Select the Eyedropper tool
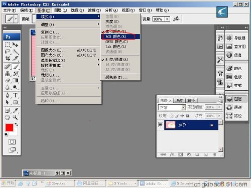 [x=16, y=110]
